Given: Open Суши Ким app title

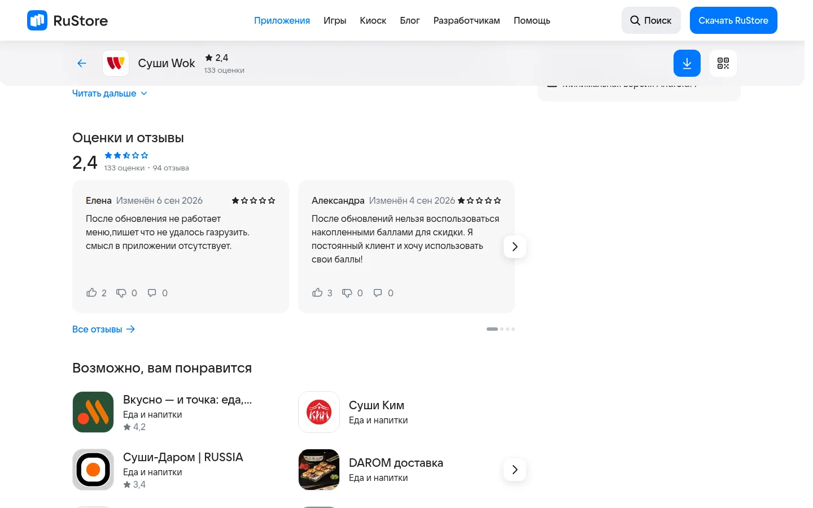Looking at the screenshot, I should coord(377,405).
